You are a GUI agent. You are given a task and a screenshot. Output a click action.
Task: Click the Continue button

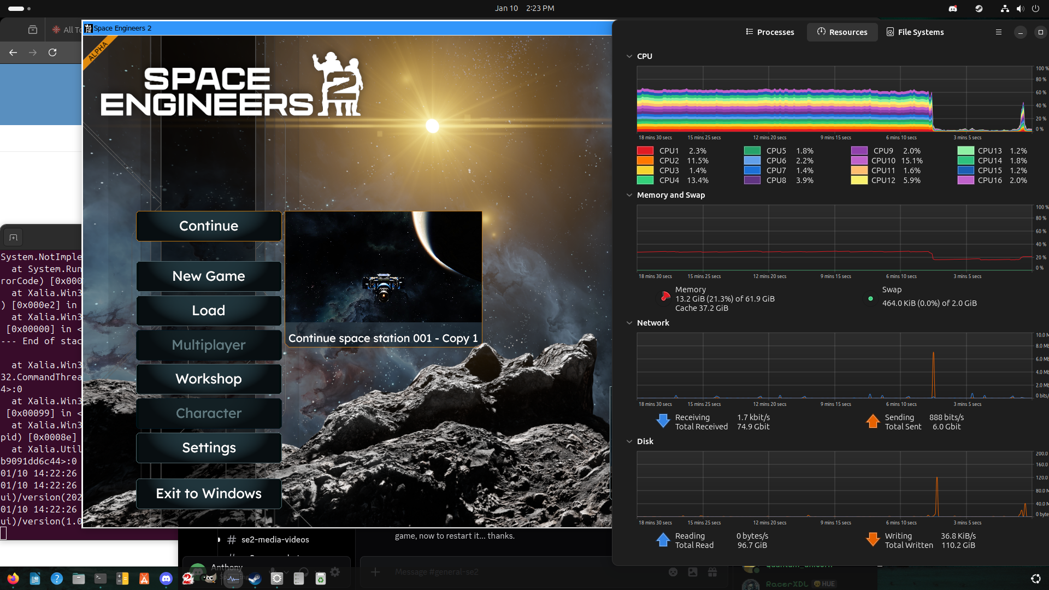coord(209,226)
